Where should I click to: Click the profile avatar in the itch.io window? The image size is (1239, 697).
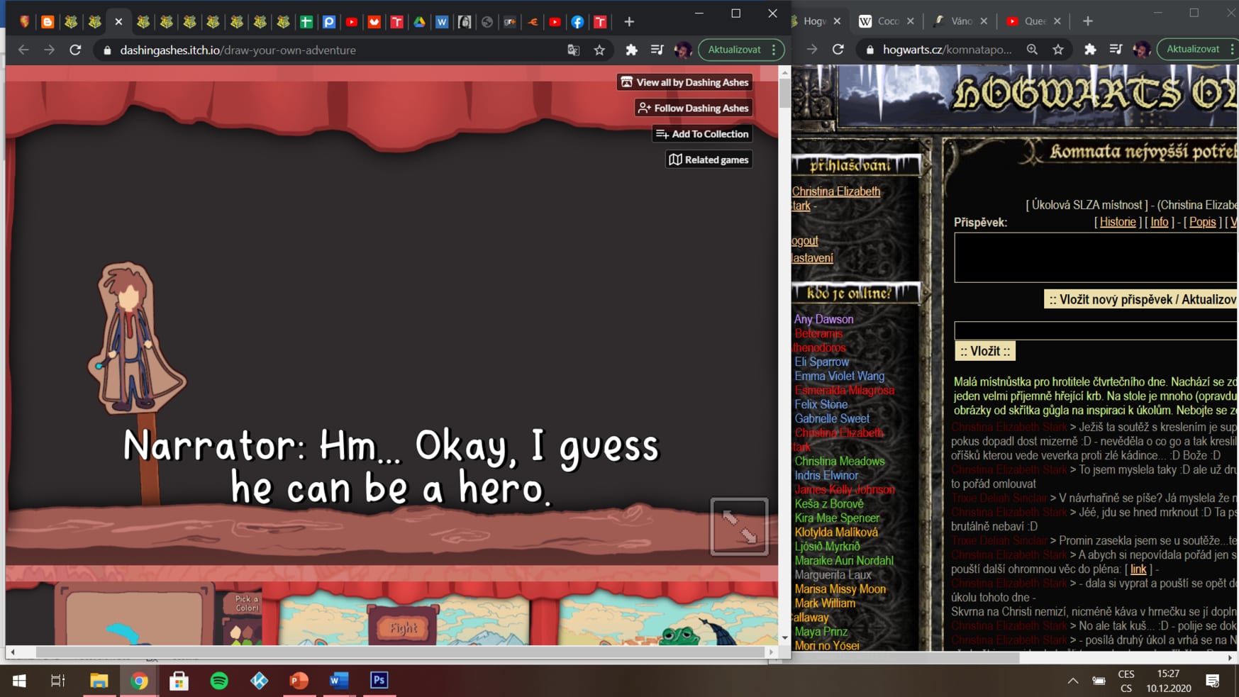point(682,50)
